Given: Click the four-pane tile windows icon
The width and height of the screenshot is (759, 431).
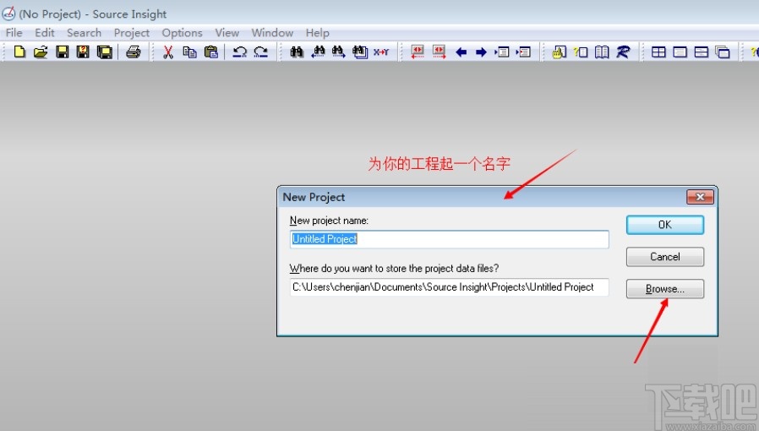Looking at the screenshot, I should pos(658,52).
